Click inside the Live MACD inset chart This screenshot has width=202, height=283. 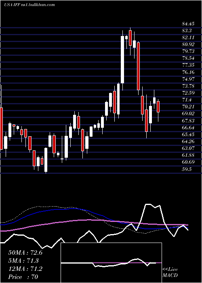tap(111, 263)
